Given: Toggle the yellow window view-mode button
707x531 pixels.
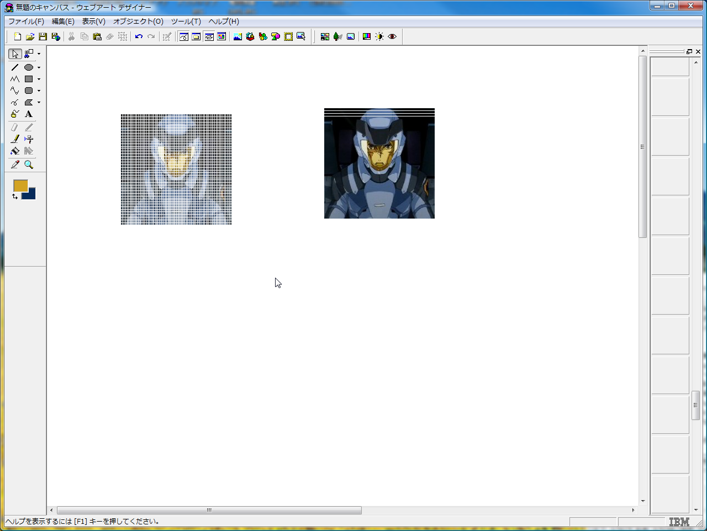Looking at the screenshot, I should 196,36.
